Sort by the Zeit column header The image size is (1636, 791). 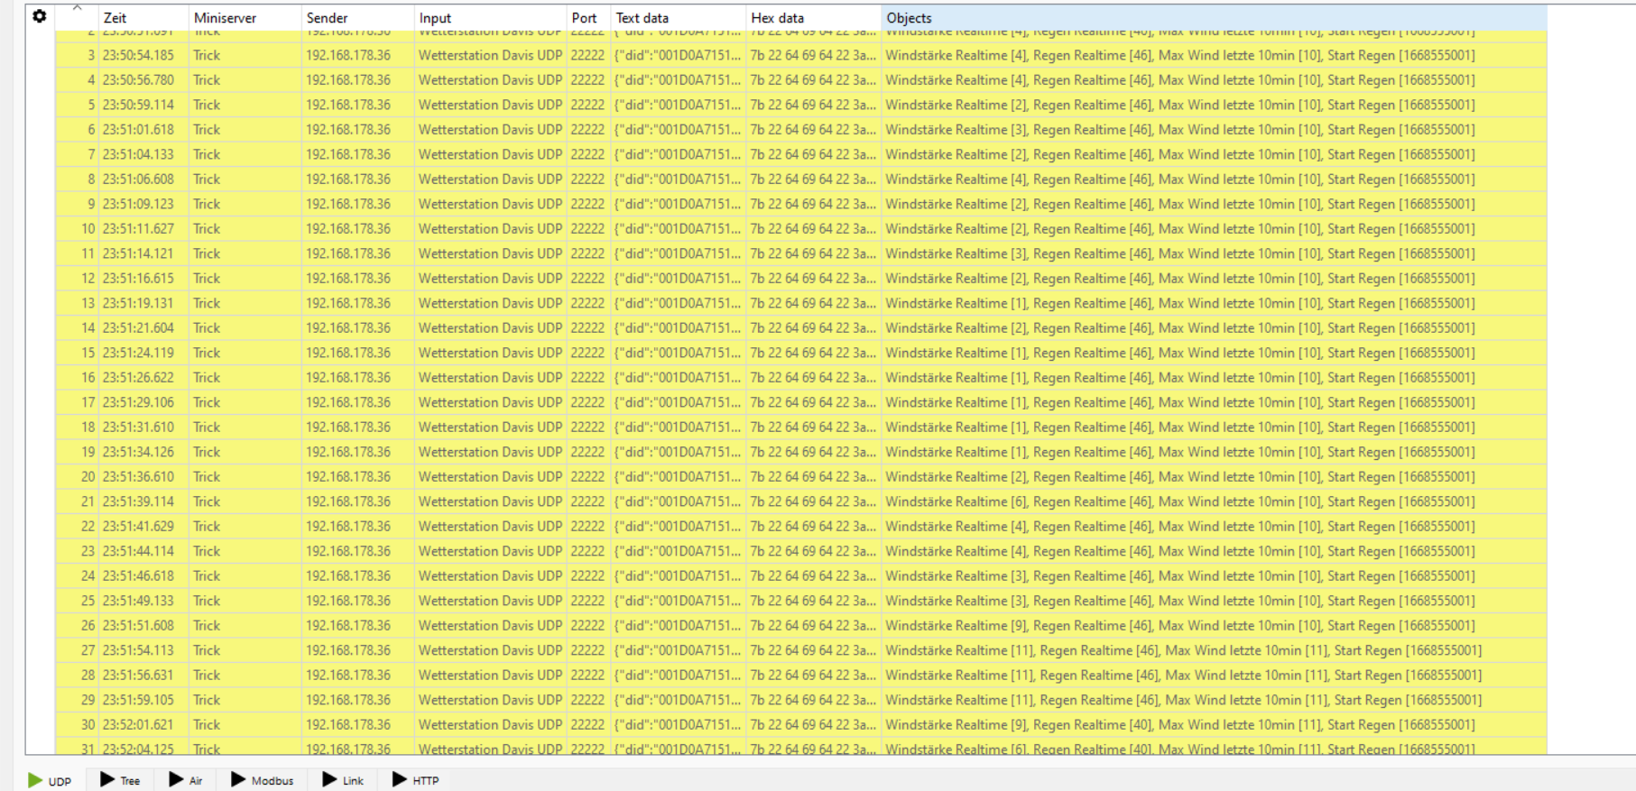pos(143,18)
